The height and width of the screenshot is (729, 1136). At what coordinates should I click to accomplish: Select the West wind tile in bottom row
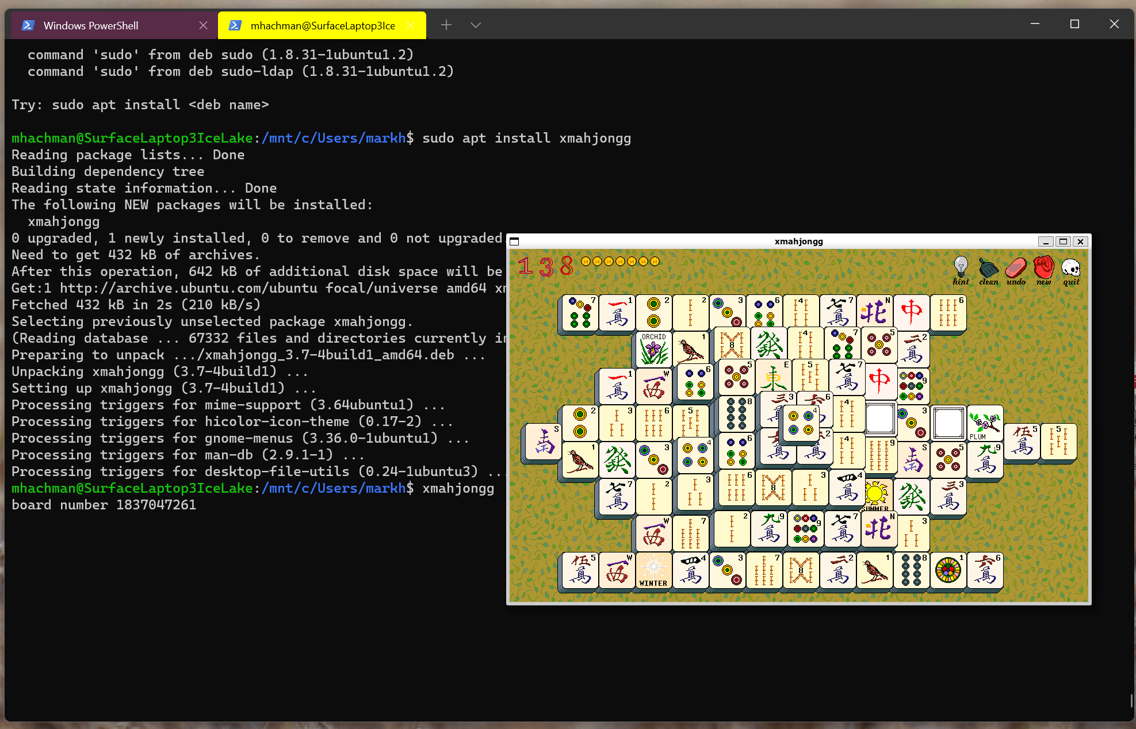click(x=617, y=570)
